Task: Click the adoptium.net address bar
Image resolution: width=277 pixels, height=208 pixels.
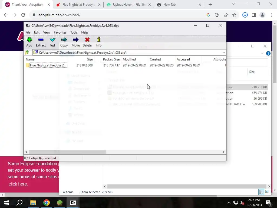Action: (59, 15)
